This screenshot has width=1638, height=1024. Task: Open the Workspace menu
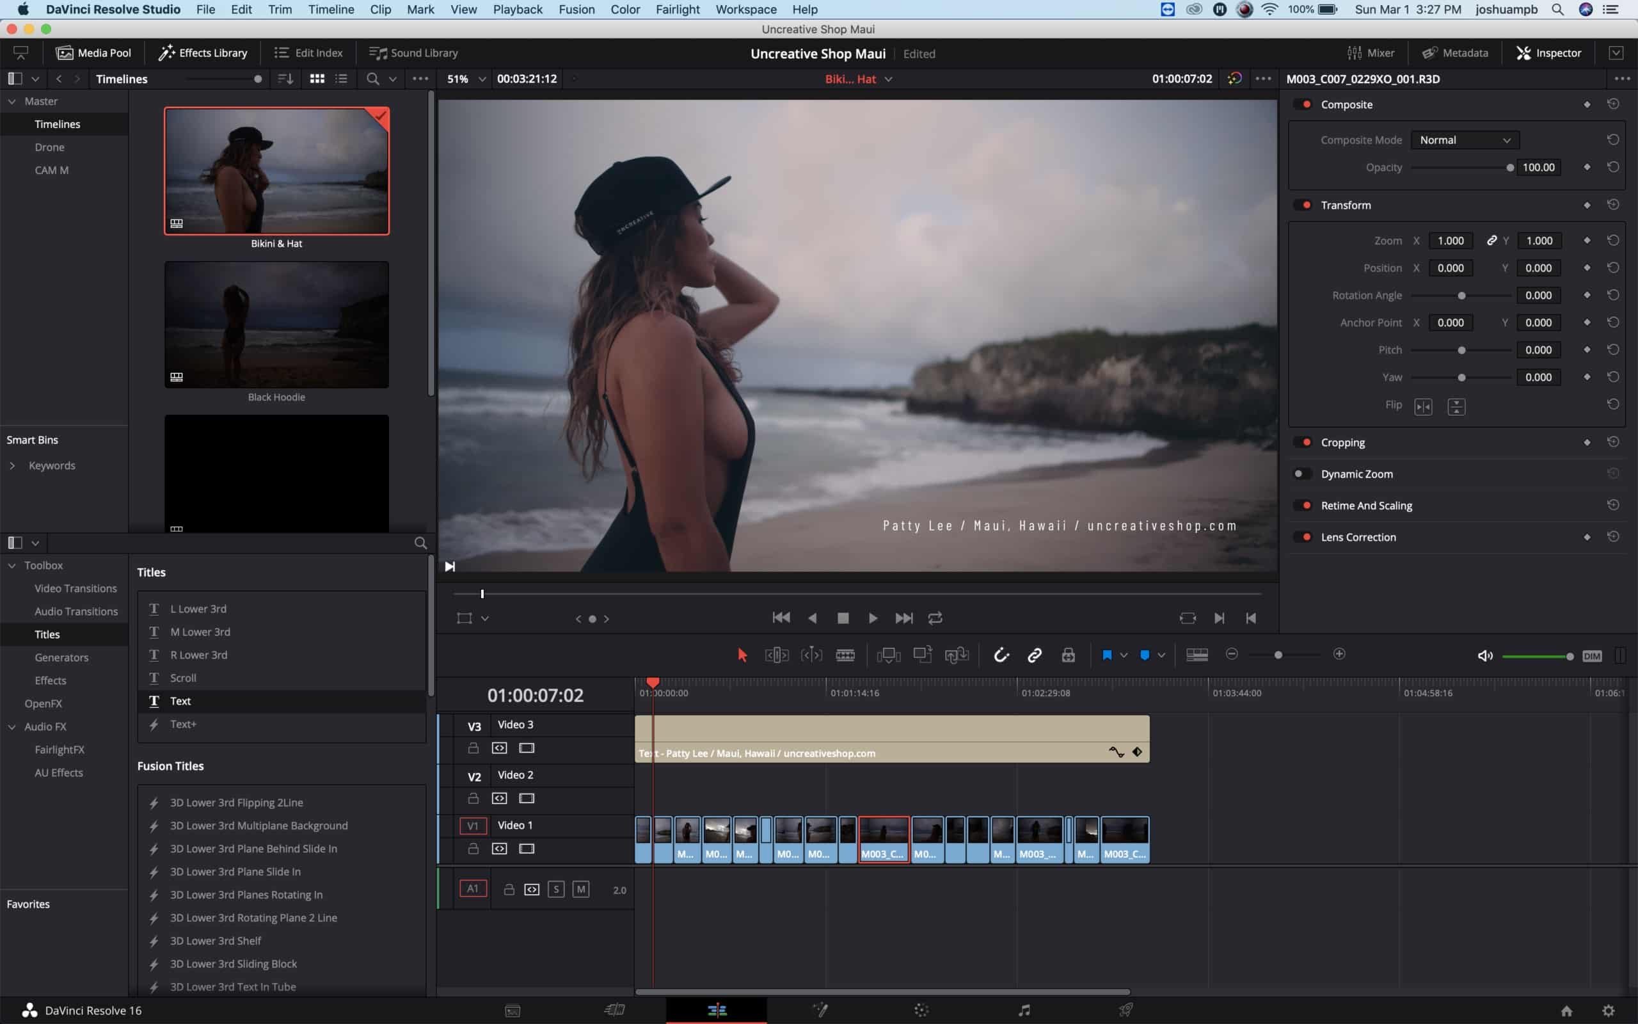click(746, 10)
